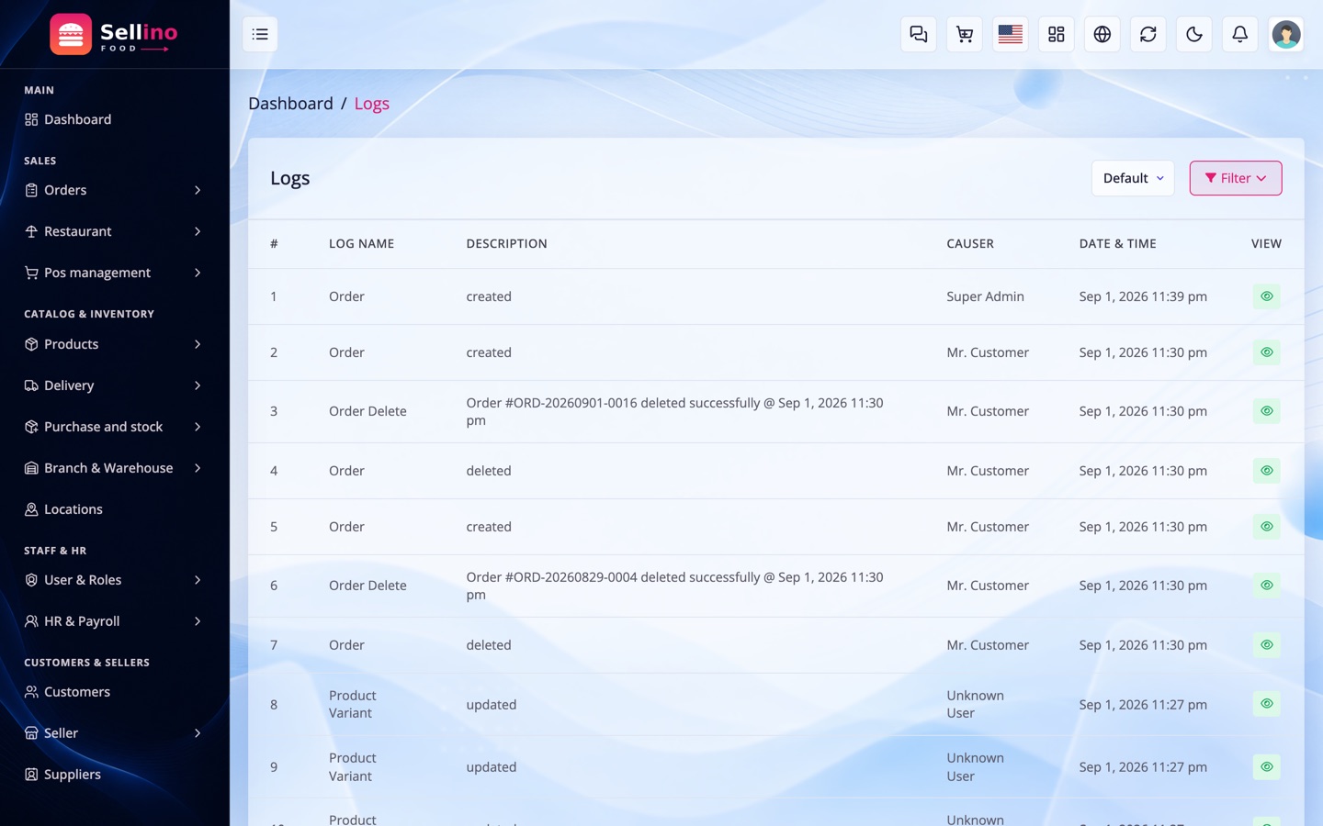
Task: Go to Dashboard breadcrumb link
Action: [290, 104]
